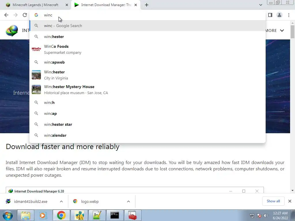The height and width of the screenshot is (221, 295).
Task: Select the WinCo Foods suggestion
Action: [147, 49]
